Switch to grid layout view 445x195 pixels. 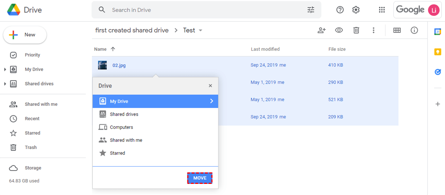pos(397,30)
